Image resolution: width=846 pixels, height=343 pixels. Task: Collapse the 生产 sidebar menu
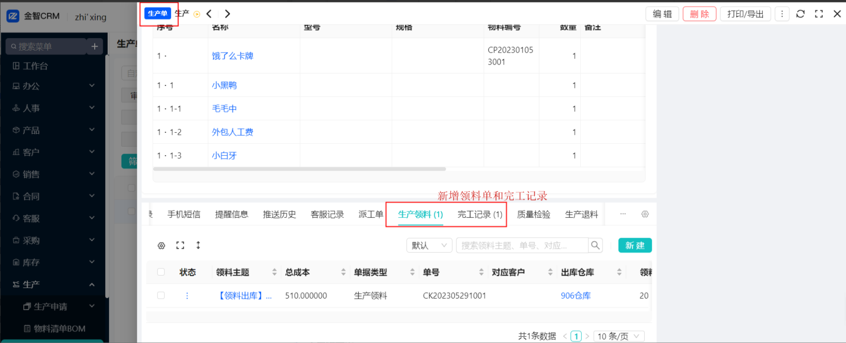pyautogui.click(x=54, y=284)
